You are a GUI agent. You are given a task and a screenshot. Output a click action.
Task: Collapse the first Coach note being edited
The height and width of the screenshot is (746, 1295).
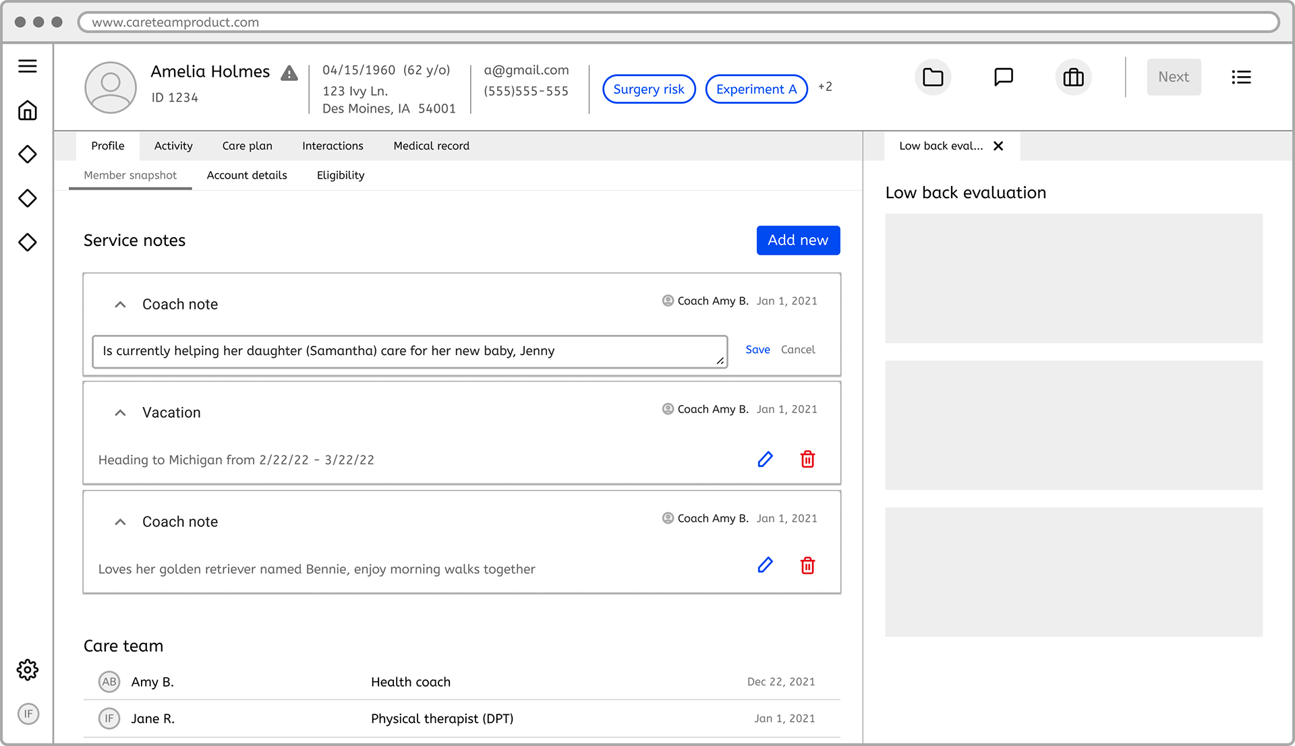coord(120,305)
